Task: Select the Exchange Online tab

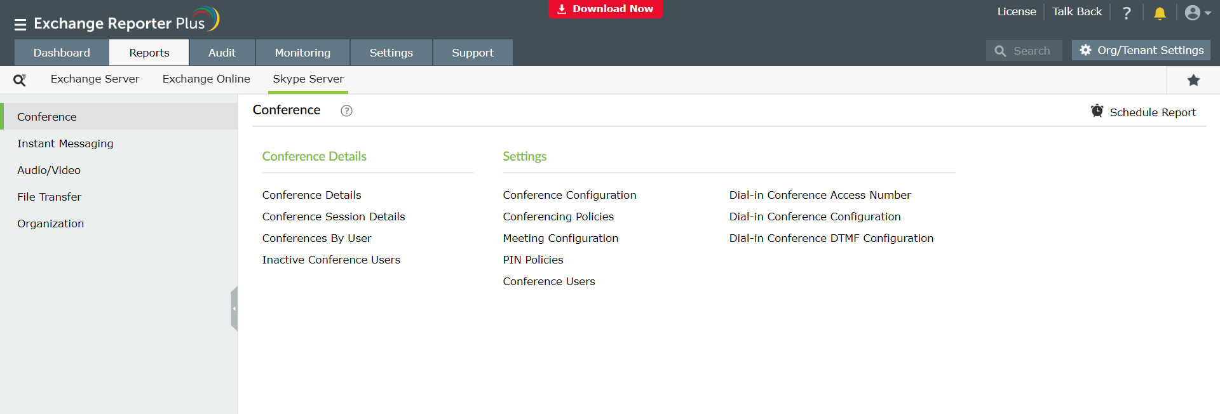Action: click(206, 79)
